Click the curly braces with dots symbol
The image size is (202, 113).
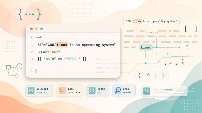(x=29, y=14)
